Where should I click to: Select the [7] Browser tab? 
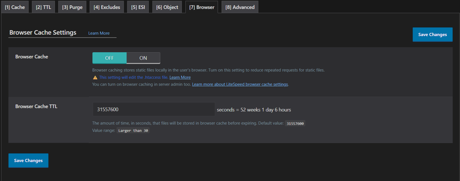click(x=202, y=7)
